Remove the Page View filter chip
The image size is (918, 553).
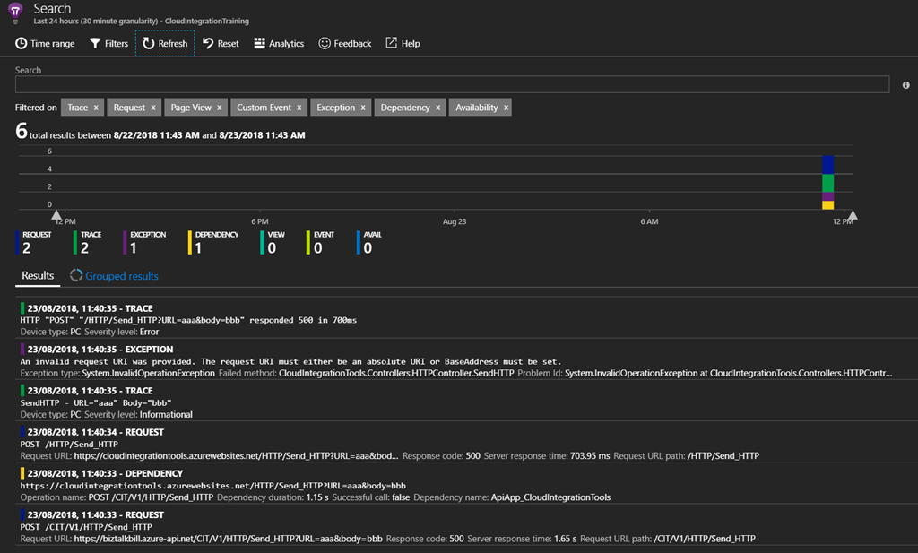coord(220,108)
